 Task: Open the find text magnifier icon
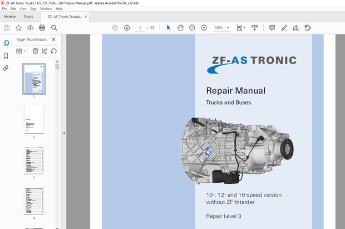tap(54, 28)
